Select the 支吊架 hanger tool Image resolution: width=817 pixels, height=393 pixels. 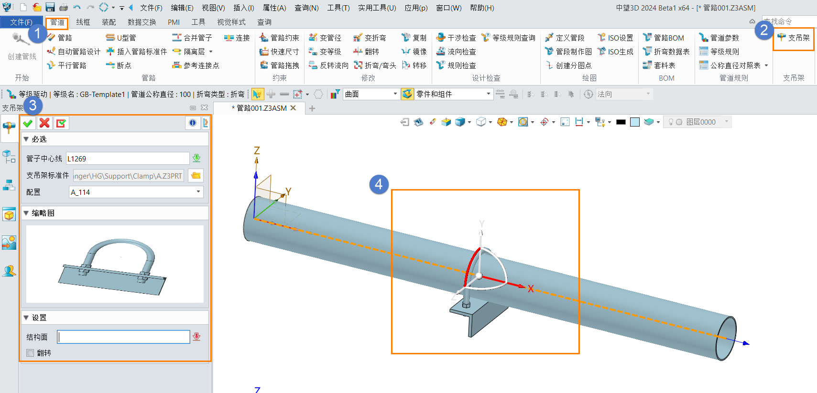(x=793, y=37)
